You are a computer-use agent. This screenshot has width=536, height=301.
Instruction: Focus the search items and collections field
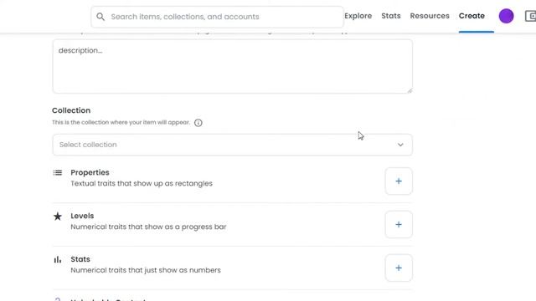(217, 17)
